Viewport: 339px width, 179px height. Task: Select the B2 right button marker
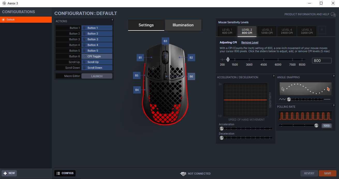pos(191,58)
